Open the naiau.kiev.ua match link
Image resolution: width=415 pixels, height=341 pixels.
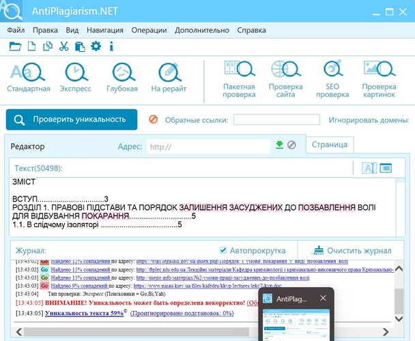coord(207,286)
